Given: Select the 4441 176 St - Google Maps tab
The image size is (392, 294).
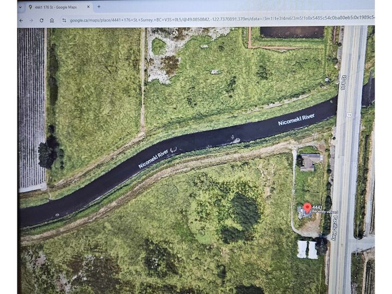Looking at the screenshot, I should pyautogui.click(x=54, y=7).
